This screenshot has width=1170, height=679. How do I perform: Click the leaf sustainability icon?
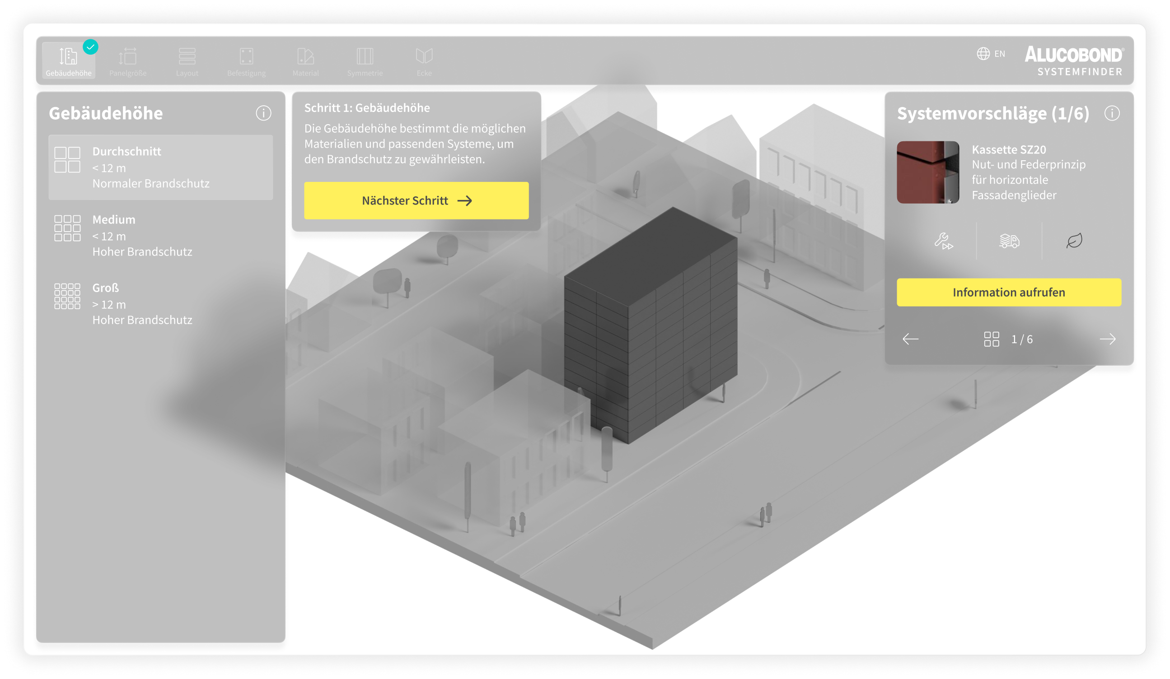1074,242
